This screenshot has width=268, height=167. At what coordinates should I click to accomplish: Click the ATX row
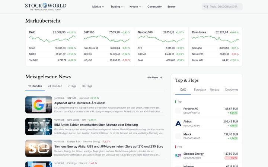[x=161, y=48]
